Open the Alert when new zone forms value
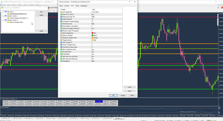 tap(107, 57)
